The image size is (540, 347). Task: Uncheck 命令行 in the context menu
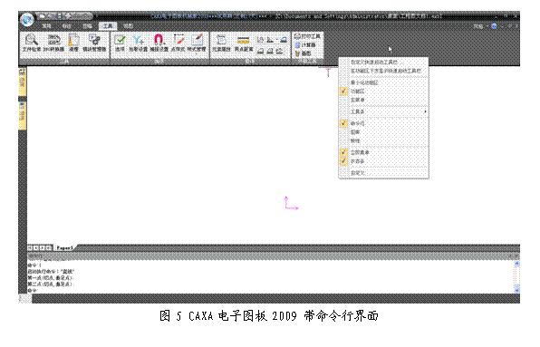pos(383,123)
